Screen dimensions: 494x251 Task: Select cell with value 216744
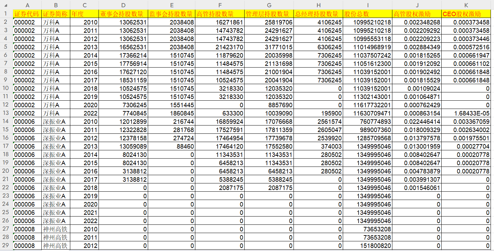coord(172,121)
